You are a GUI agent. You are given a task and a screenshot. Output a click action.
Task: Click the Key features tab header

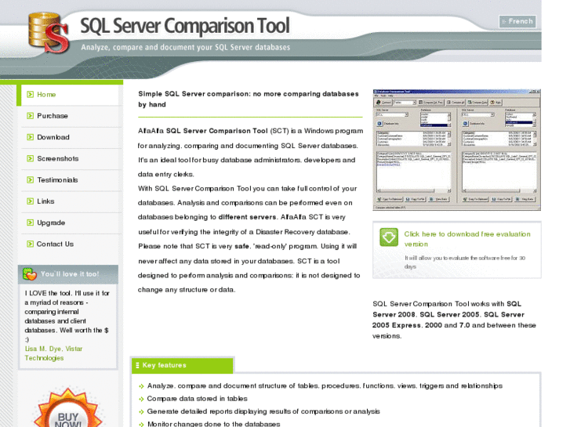(182, 365)
